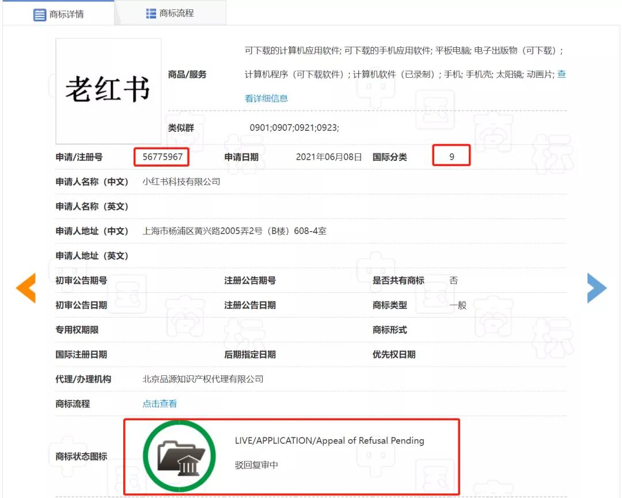Image resolution: width=622 pixels, height=498 pixels.
Task: Click the applicant address 上海市杨浦区黄兴路2005弄2号
Action: [202, 231]
